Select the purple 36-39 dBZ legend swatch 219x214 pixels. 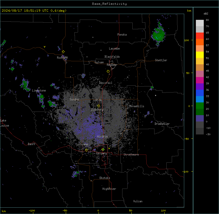pyautogui.click(x=200, y=87)
